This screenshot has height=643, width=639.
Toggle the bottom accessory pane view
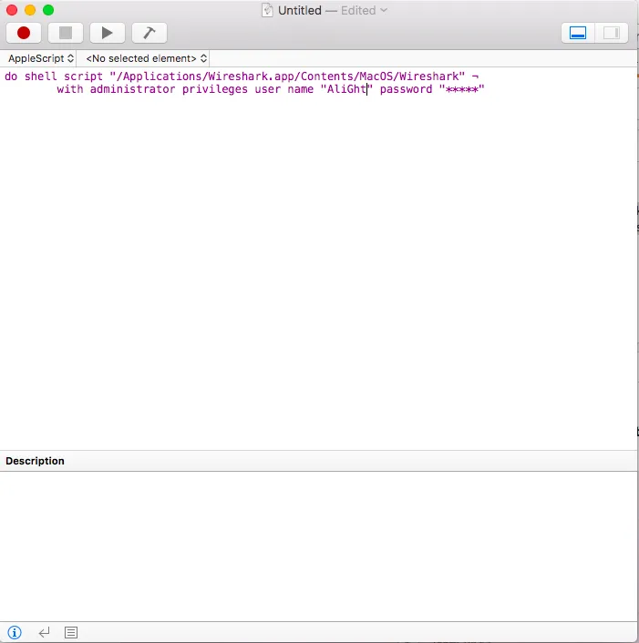[577, 33]
